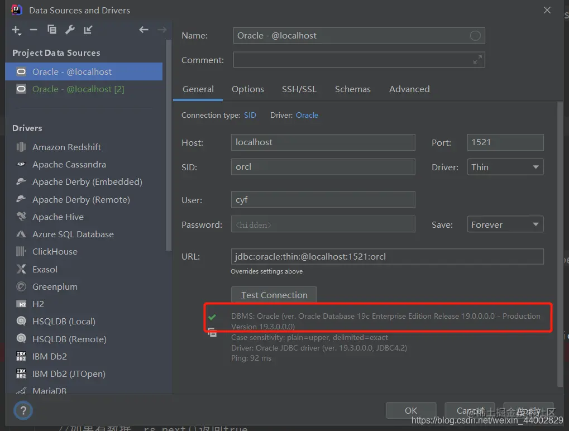Image resolution: width=569 pixels, height=431 pixels.
Task: Navigate back with left arrow
Action: 144,30
